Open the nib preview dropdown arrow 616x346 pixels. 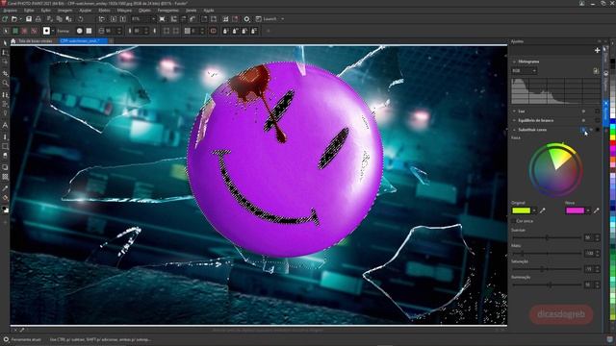[x=53, y=31]
